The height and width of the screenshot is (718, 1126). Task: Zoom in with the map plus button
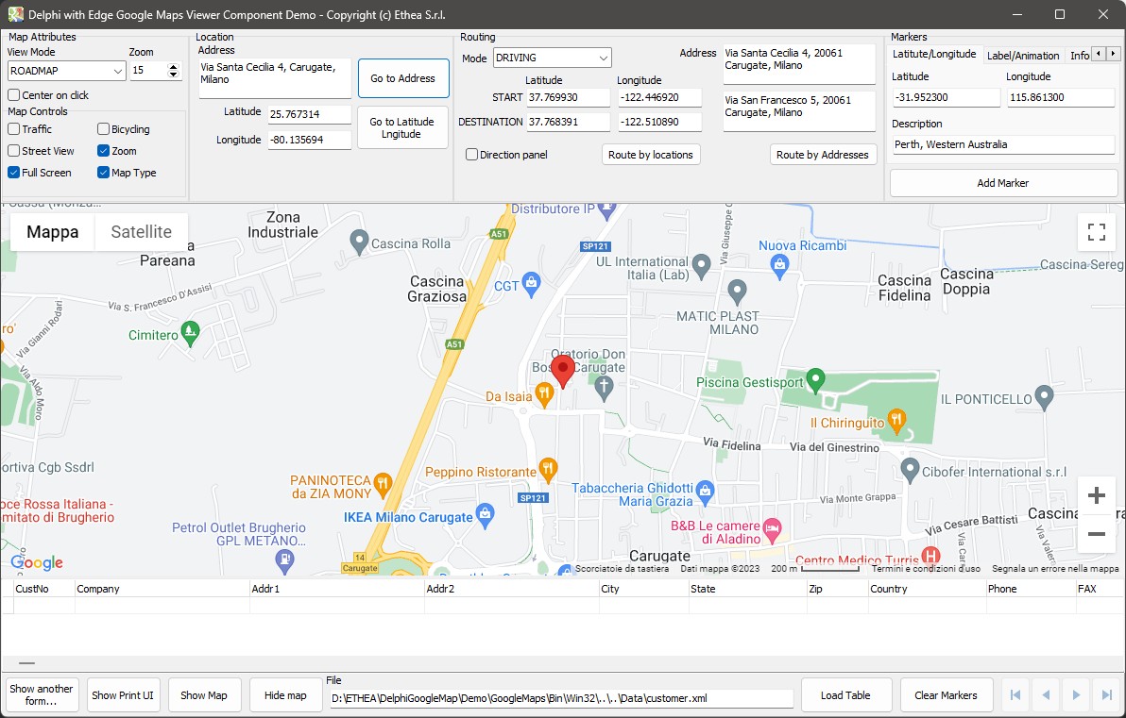point(1096,495)
